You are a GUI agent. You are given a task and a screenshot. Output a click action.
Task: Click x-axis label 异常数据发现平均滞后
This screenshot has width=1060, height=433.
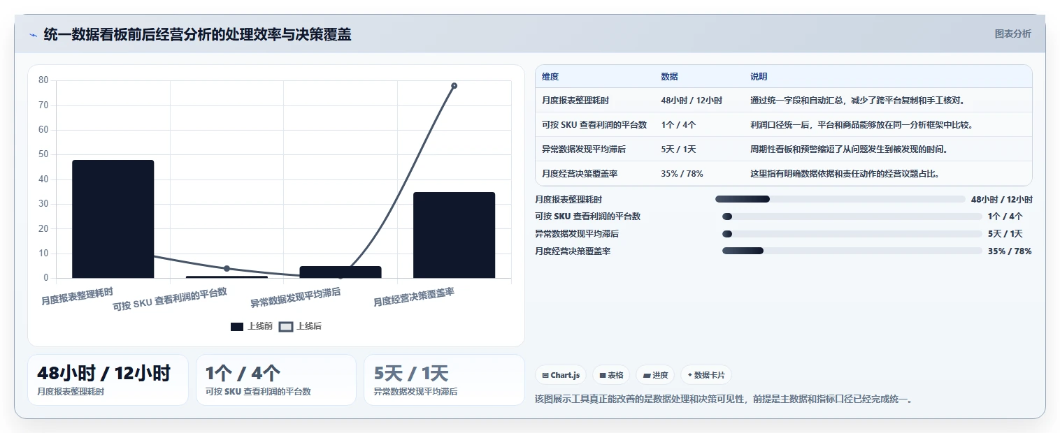point(296,298)
